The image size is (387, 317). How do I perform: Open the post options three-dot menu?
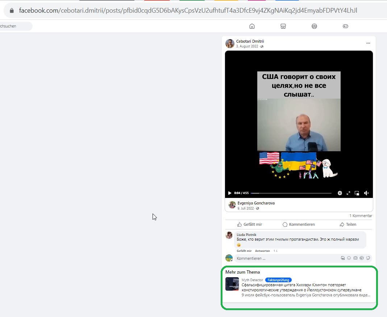368,43
